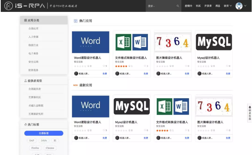Select the 全部标签 tag filter
The width and height of the screenshot is (252, 155).
click(44, 133)
